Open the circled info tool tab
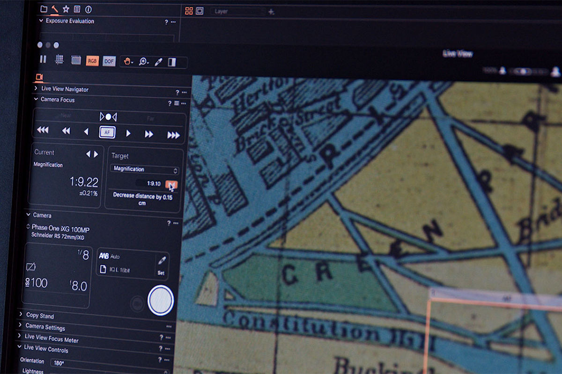Image resolution: width=562 pixels, height=374 pixels. coord(88,9)
